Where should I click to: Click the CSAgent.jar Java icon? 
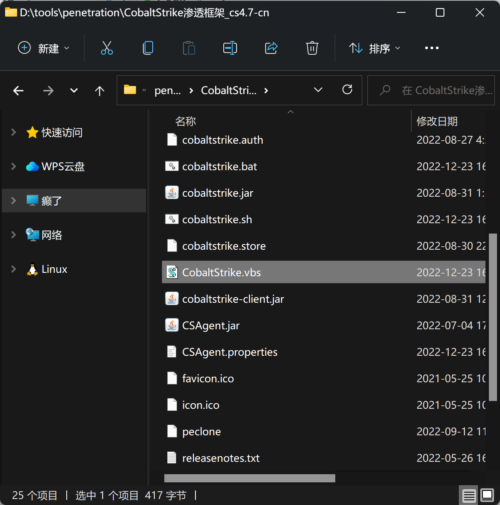172,325
